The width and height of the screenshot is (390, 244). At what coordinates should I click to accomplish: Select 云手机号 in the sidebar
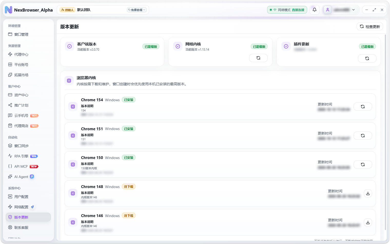pyautogui.click(x=28, y=116)
